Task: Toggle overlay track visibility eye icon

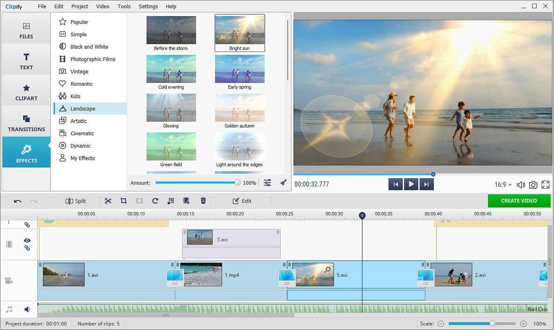Action: pyautogui.click(x=27, y=240)
